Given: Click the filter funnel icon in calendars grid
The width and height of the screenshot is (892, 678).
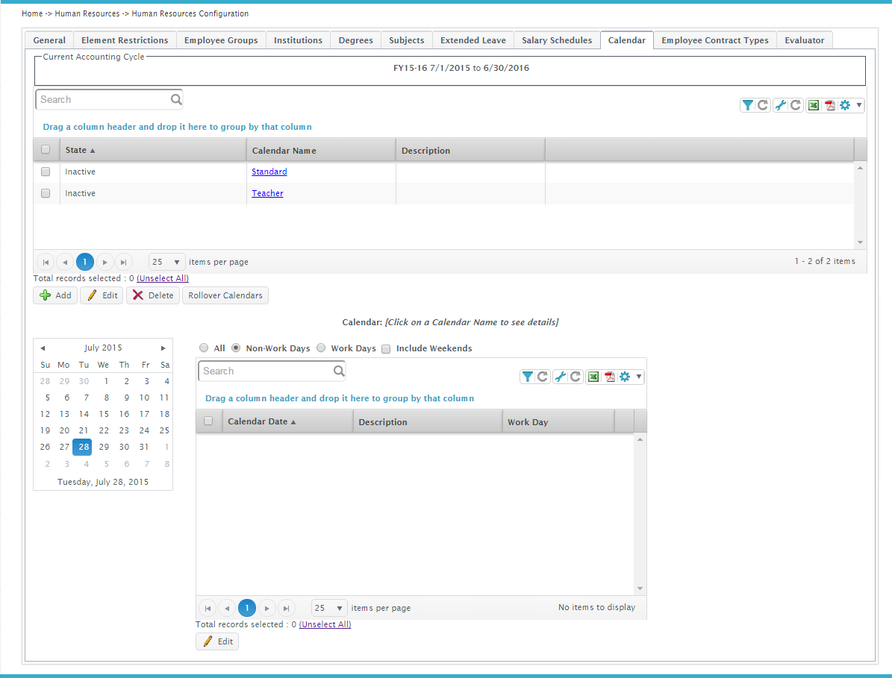Looking at the screenshot, I should pyautogui.click(x=747, y=105).
